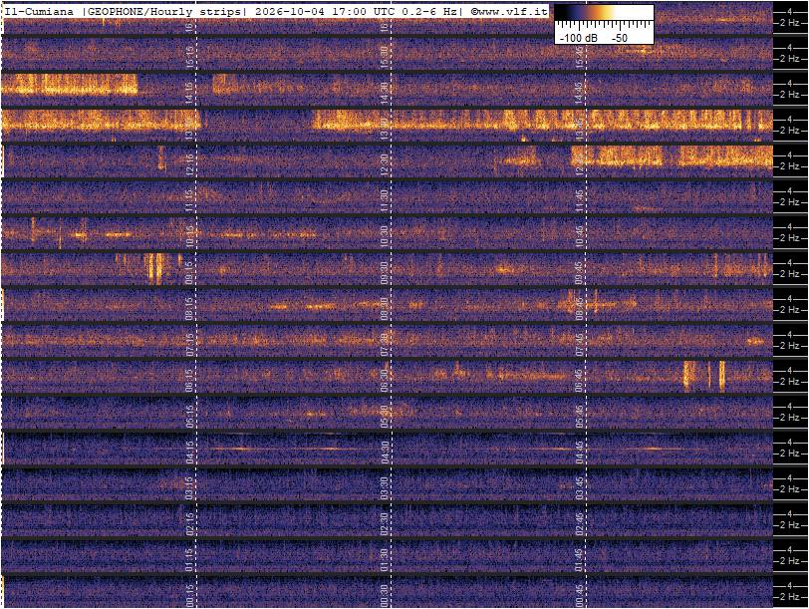Select the 06:15 time marker
Screen dimensions: 809x609
coord(190,381)
